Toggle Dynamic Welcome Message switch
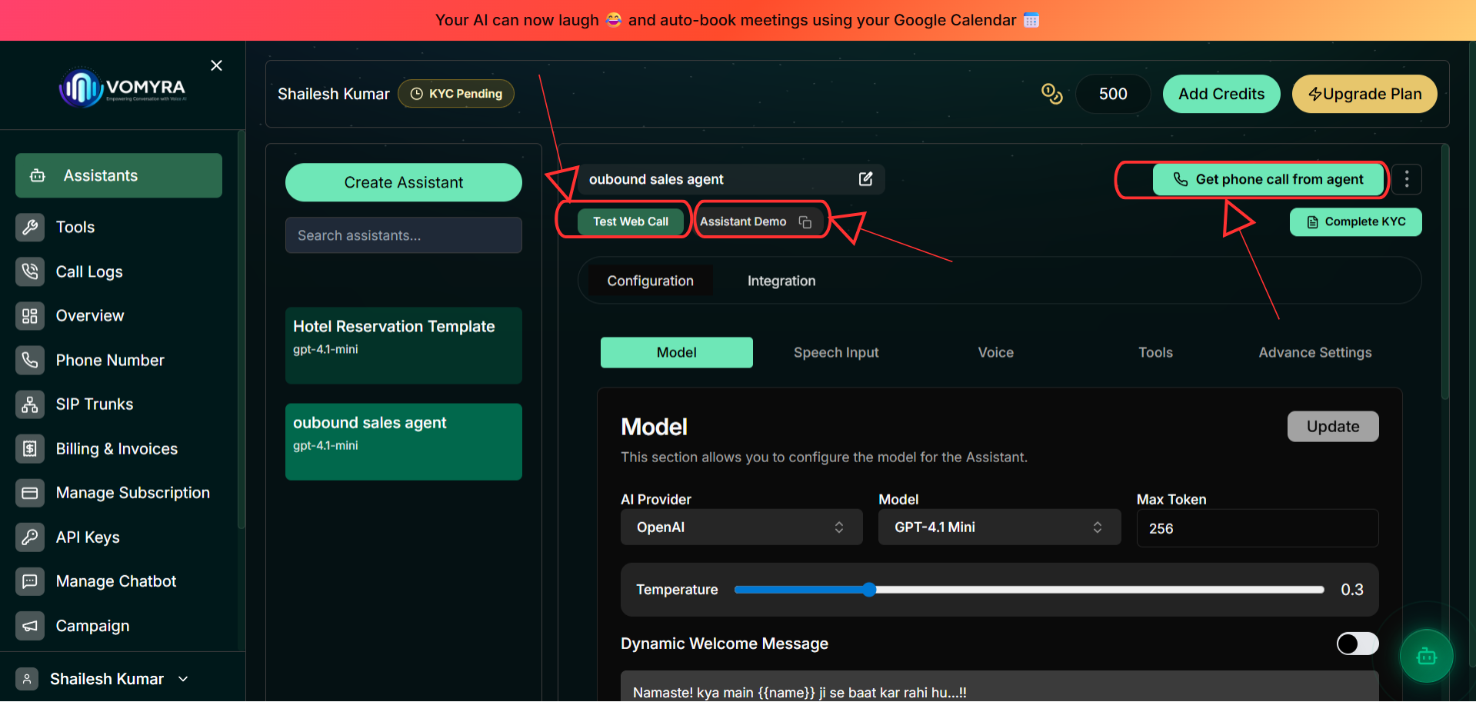The width and height of the screenshot is (1476, 702). point(1358,644)
